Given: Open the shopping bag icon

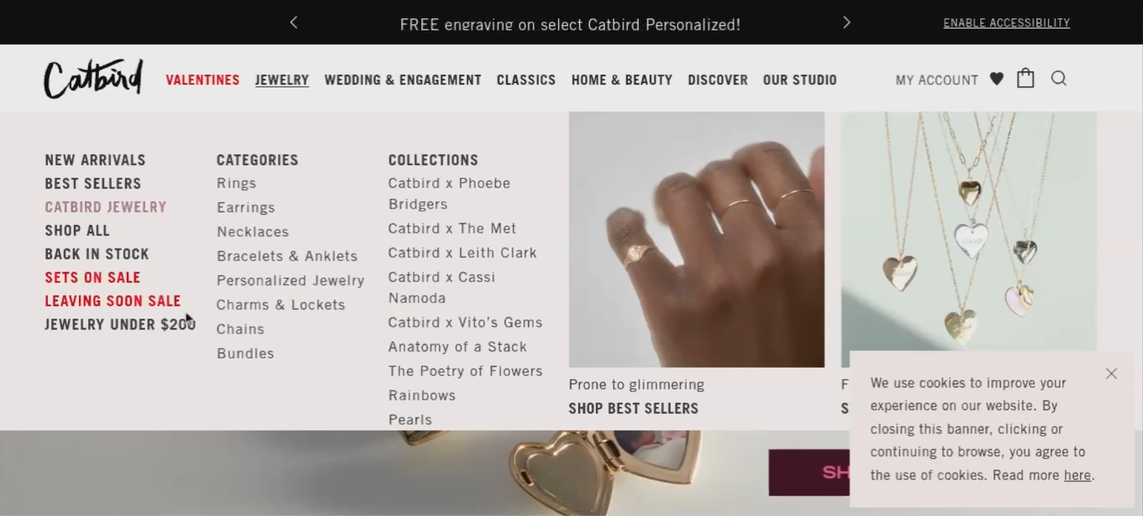Looking at the screenshot, I should [x=1025, y=78].
